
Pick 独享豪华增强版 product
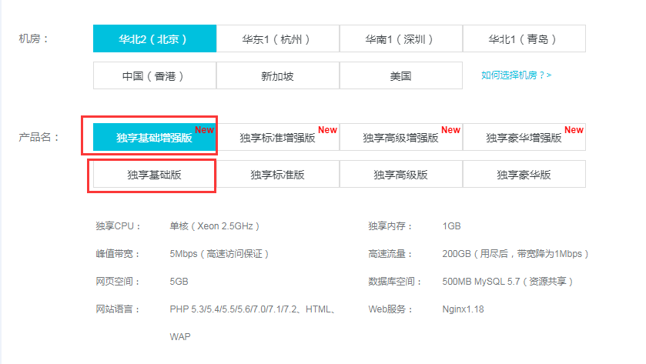[x=524, y=137]
